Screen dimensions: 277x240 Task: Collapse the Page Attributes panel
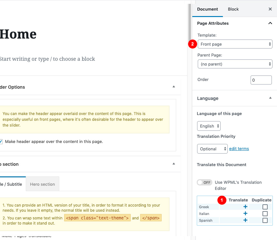click(270, 23)
